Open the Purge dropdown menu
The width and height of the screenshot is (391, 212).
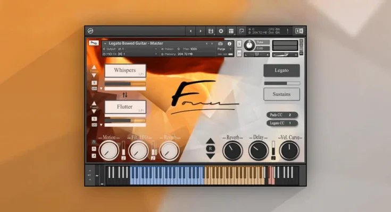point(224,49)
